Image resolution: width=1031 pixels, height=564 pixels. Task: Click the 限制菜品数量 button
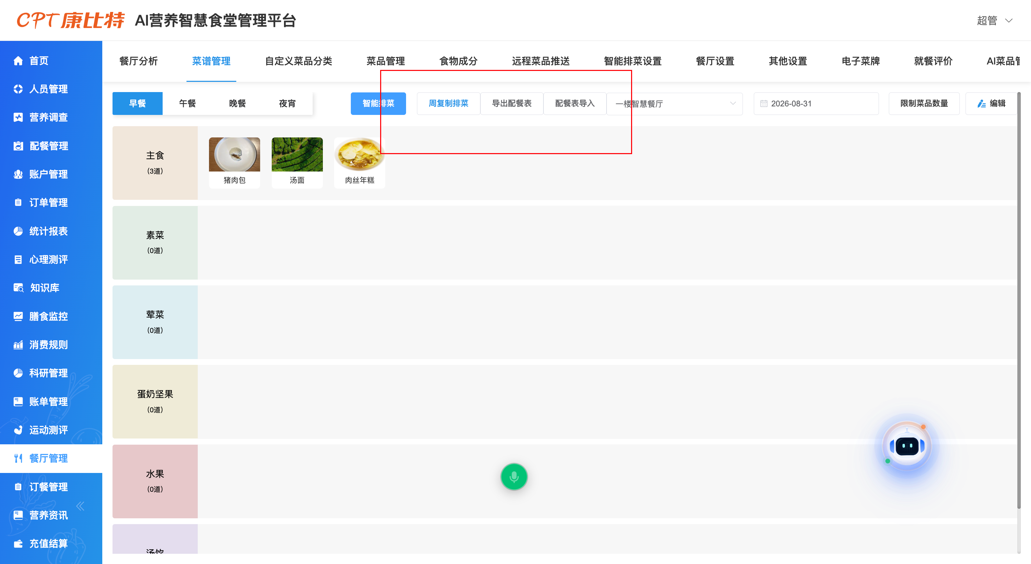coord(924,104)
